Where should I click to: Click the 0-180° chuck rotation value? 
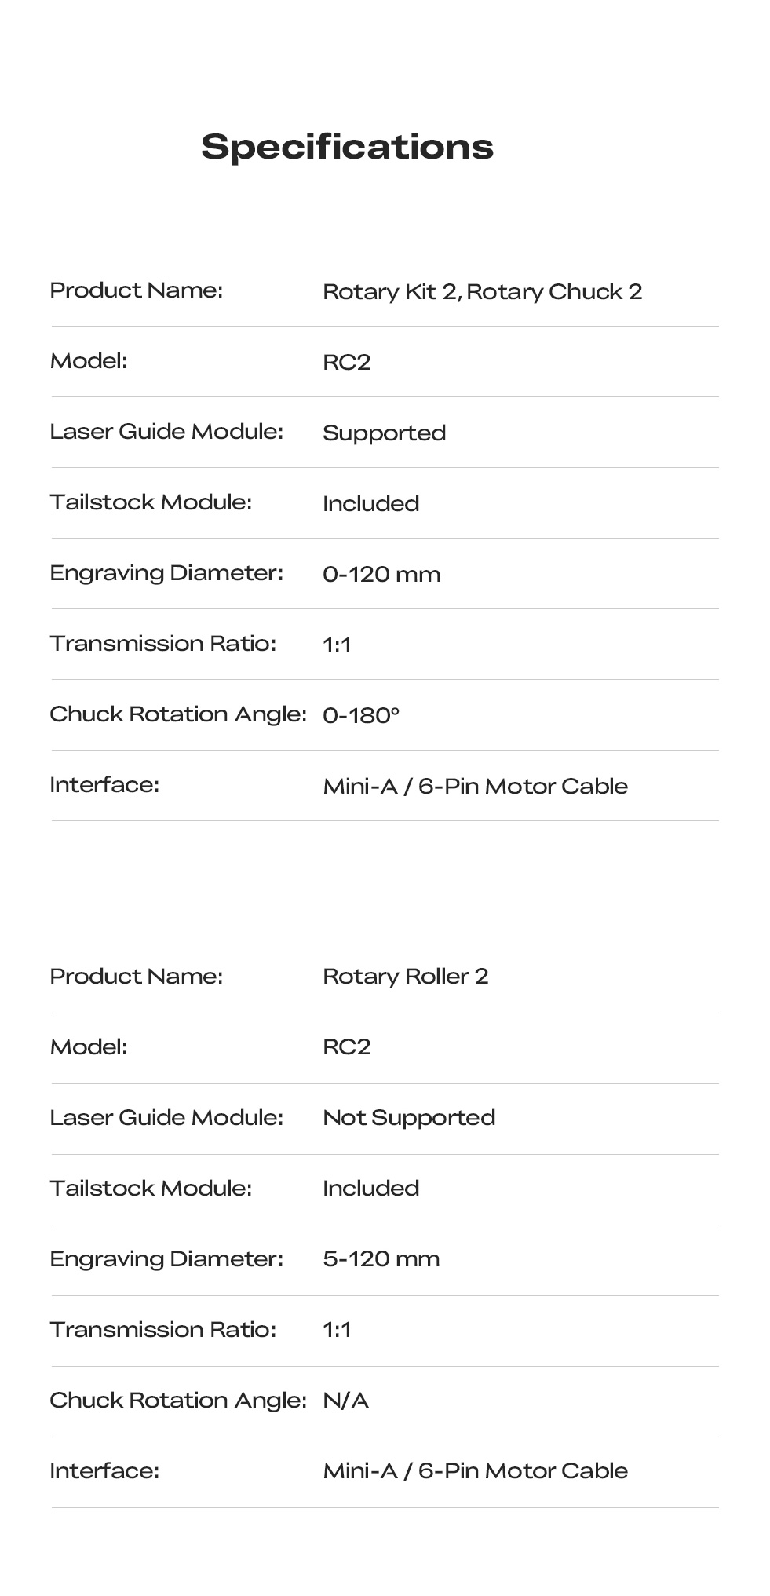[361, 715]
